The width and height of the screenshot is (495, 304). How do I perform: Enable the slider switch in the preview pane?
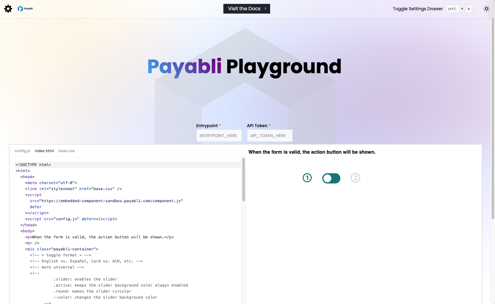tap(331, 178)
